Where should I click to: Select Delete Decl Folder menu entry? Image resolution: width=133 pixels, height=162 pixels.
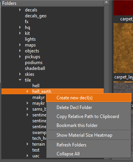pyautogui.click(x=74, y=108)
